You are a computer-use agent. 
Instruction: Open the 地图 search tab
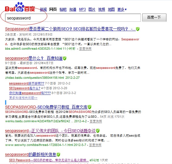point(111,9)
